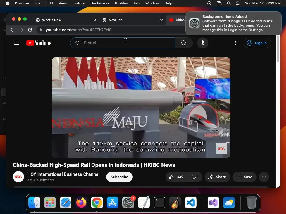Open Visual Studio Code from the Dock

tap(190, 203)
